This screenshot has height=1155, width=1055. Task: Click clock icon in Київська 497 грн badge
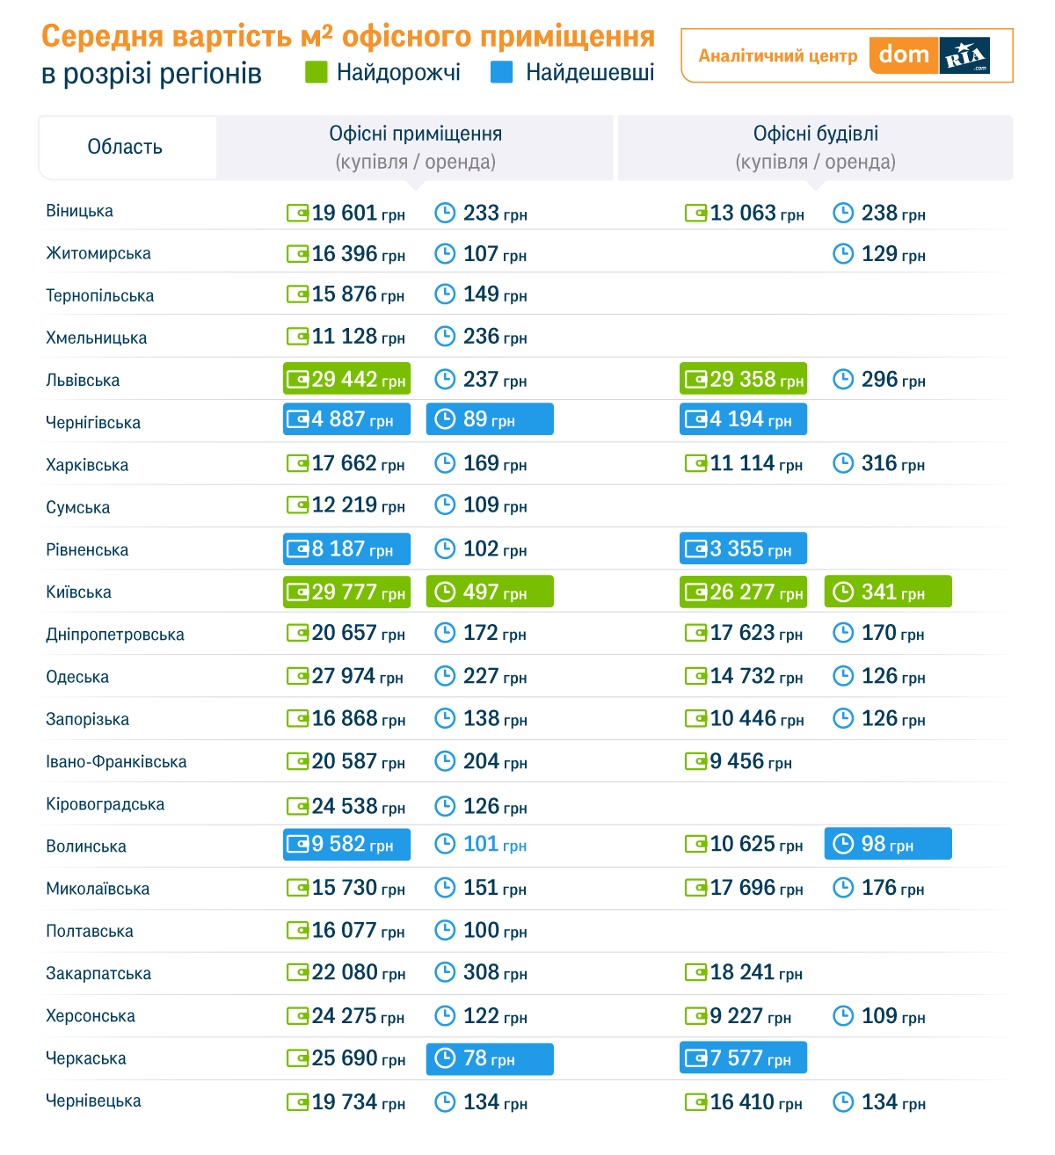click(446, 592)
